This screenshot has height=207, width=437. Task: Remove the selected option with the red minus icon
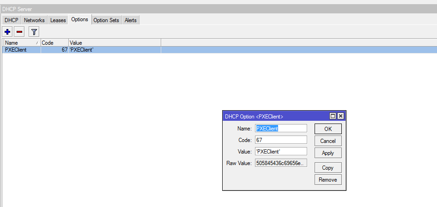tap(19, 32)
